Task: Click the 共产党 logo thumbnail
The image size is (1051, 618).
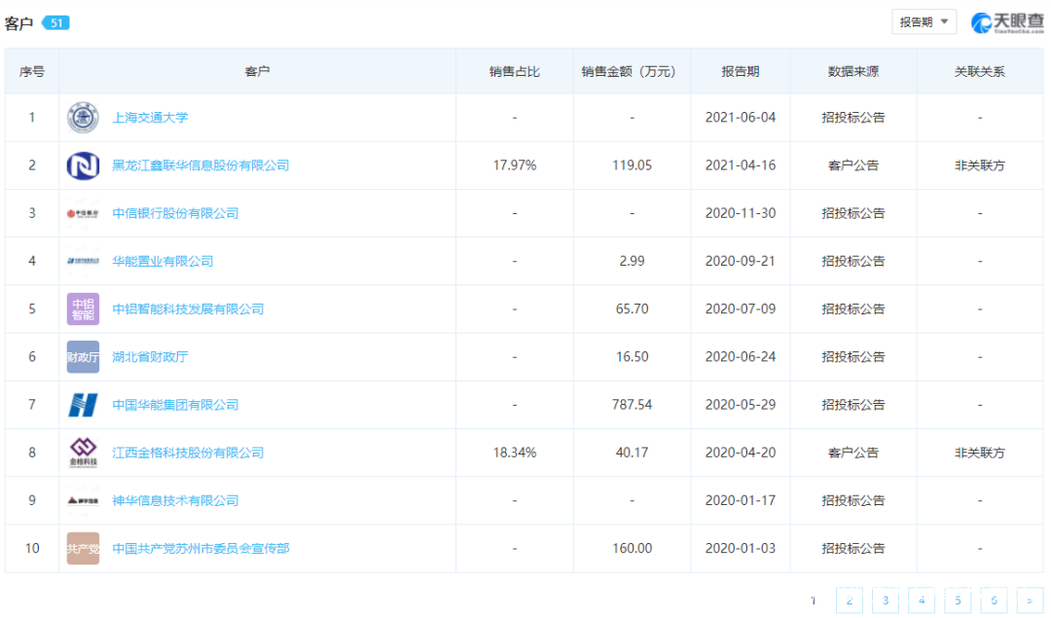Action: click(x=83, y=549)
